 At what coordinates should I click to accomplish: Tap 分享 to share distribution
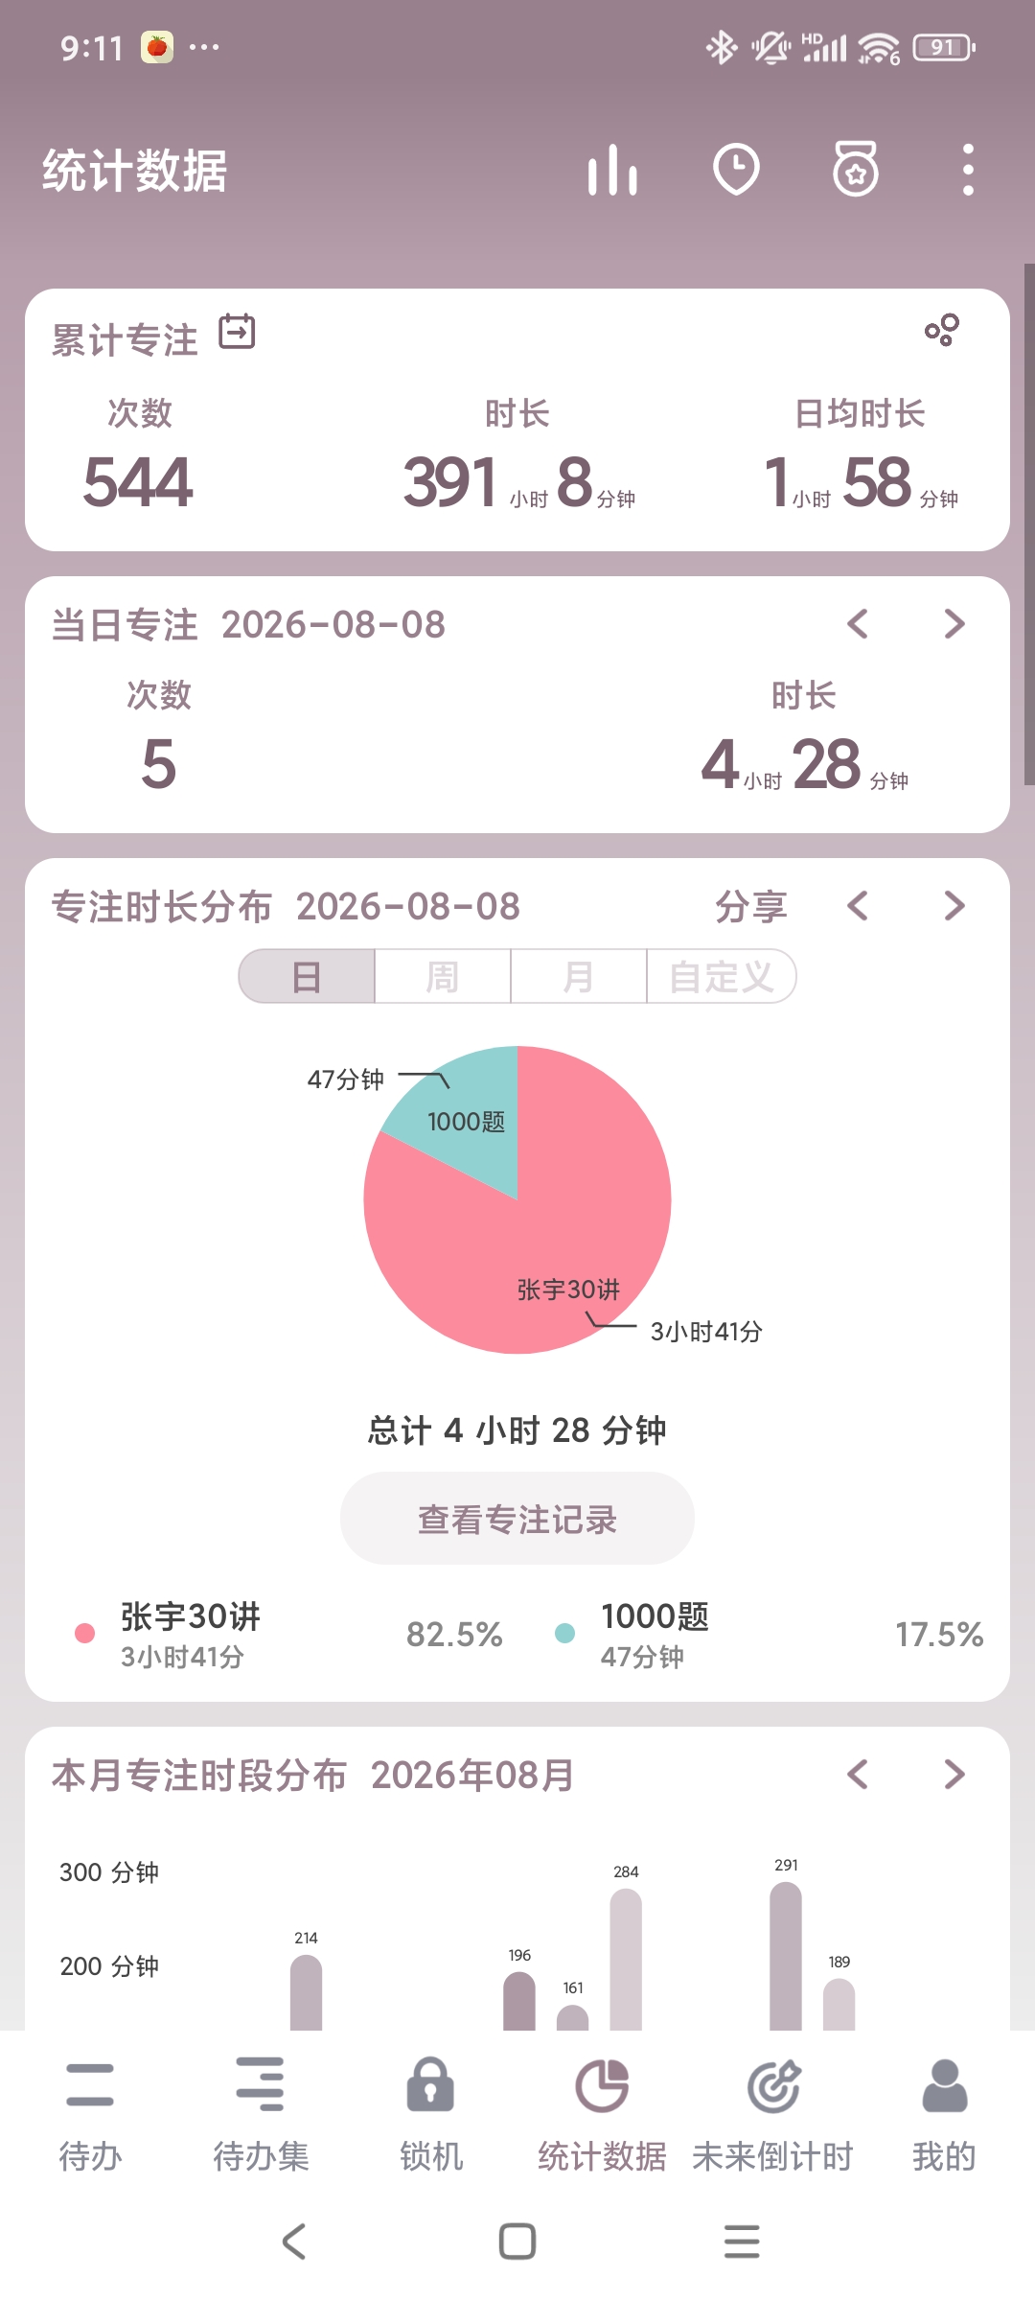[x=751, y=906]
